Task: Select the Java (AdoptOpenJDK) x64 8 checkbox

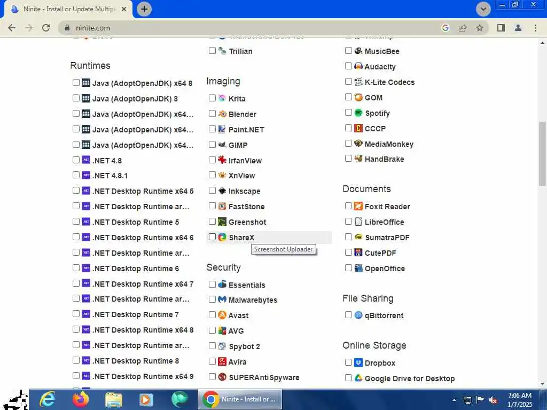Action: tap(76, 83)
